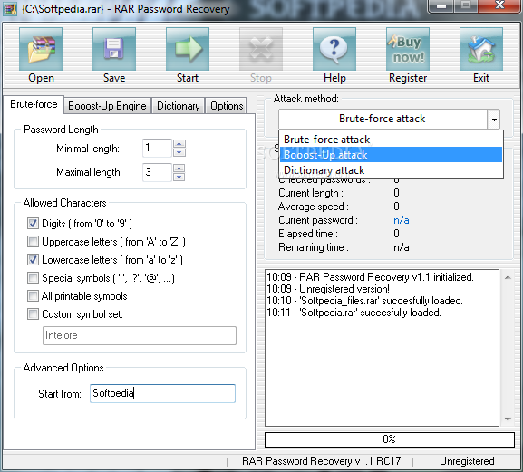
Task: Check All printable symbols
Action: [x=33, y=295]
